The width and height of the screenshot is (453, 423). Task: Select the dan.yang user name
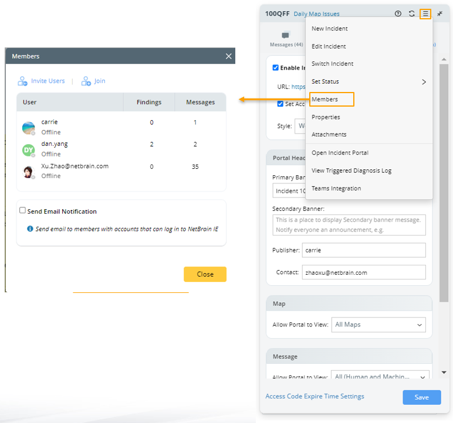click(x=55, y=144)
